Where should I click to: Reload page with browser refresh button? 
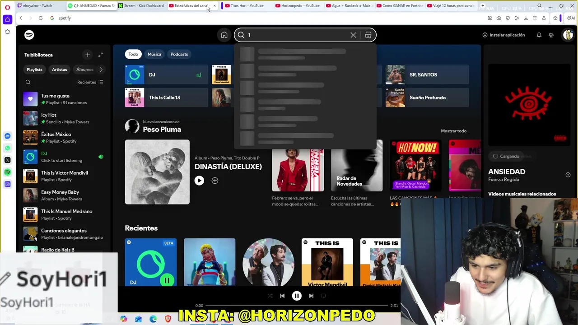pyautogui.click(x=41, y=18)
